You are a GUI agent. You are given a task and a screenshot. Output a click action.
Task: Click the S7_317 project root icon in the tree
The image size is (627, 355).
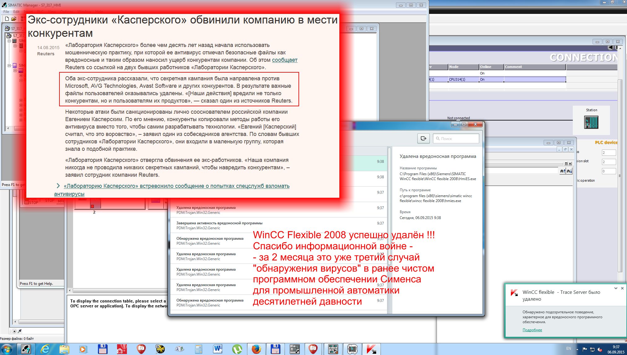click(x=9, y=36)
